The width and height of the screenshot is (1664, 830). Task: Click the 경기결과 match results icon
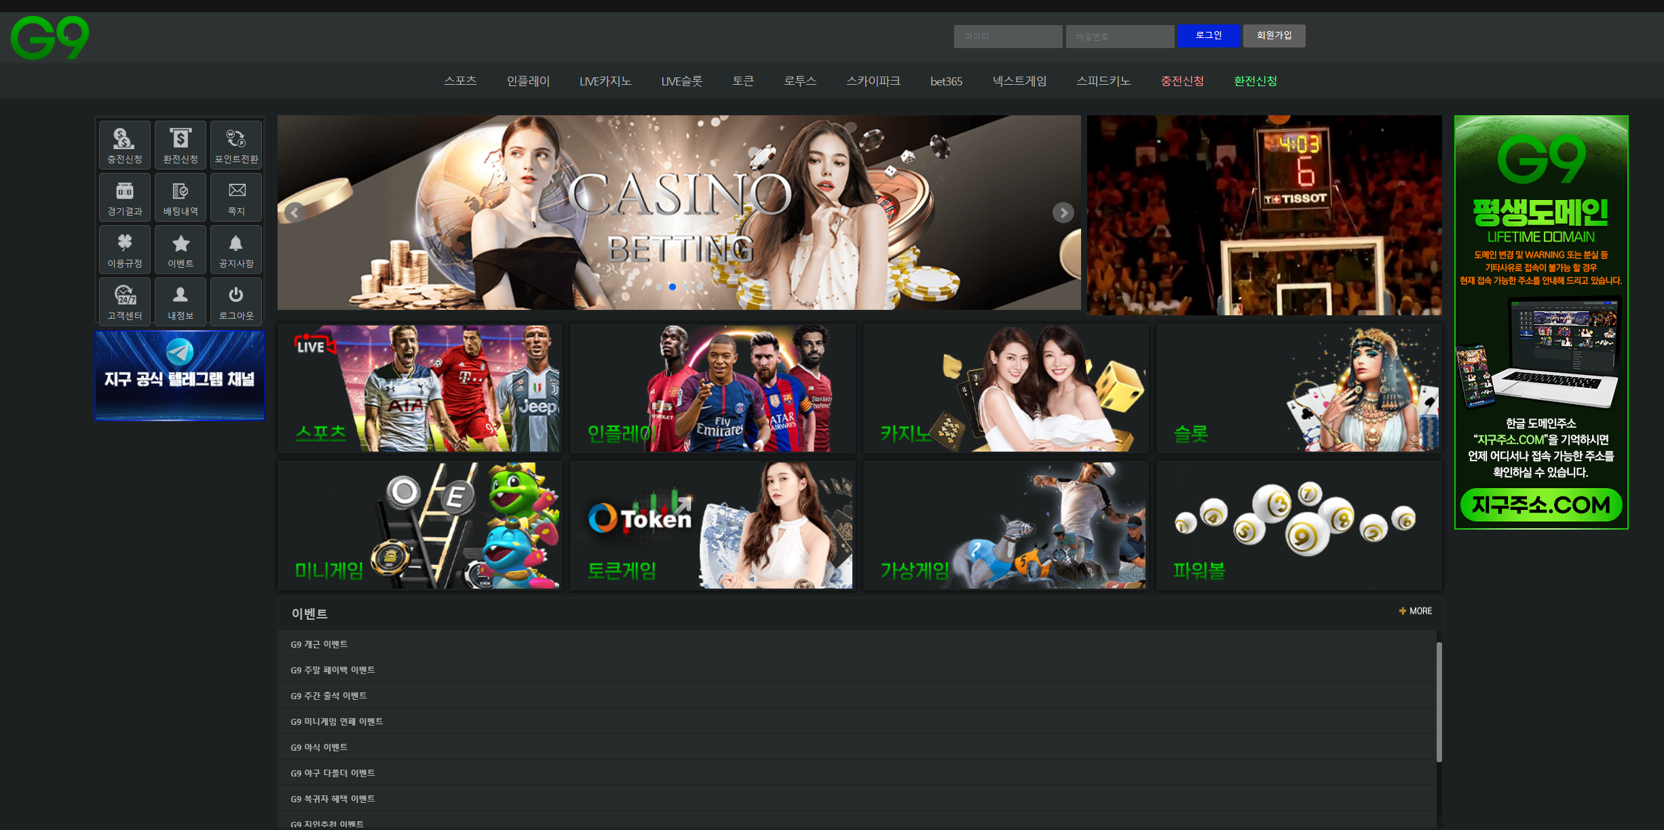click(x=124, y=197)
